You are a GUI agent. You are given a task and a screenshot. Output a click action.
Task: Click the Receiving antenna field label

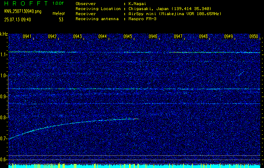[x=97, y=19]
